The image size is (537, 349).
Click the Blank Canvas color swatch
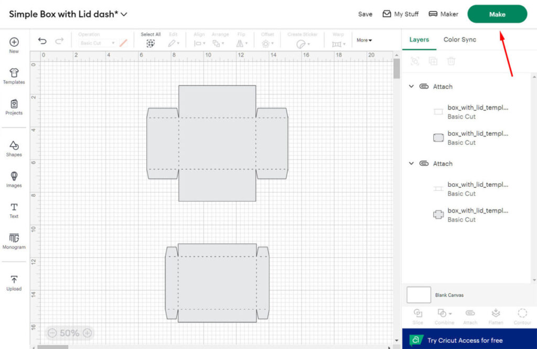point(418,295)
